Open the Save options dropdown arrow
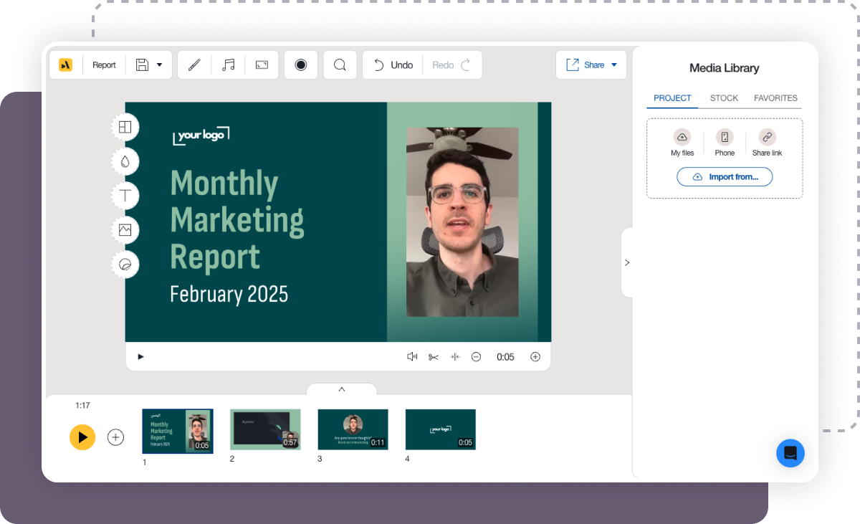This screenshot has width=860, height=524. 161,65
